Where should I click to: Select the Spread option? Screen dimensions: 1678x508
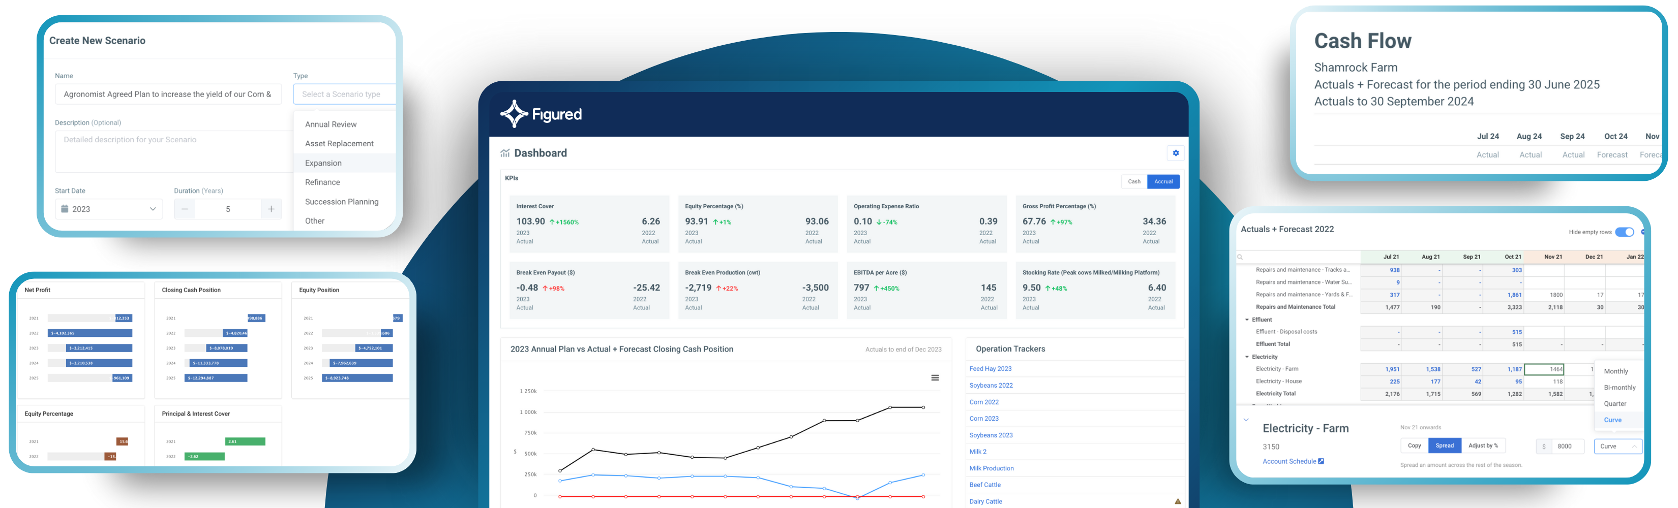pos(1444,446)
